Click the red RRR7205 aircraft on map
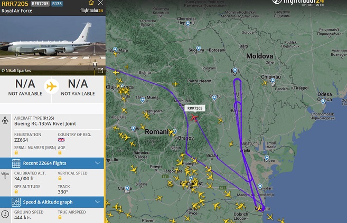Screen dimensions: 347x223 [x=194, y=118]
